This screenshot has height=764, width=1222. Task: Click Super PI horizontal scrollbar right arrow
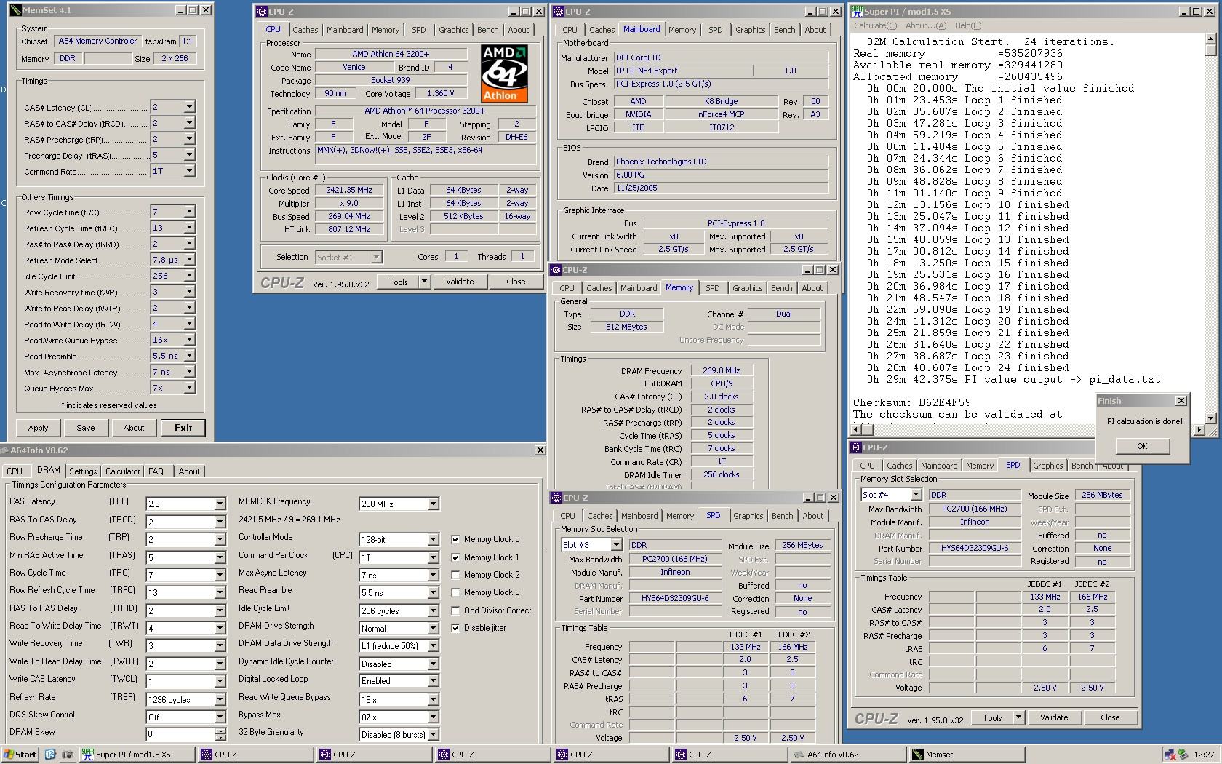1199,430
